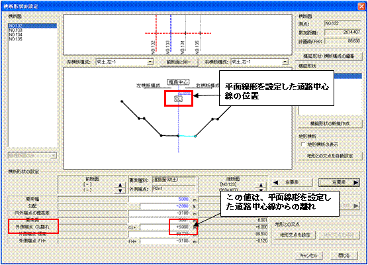Go to the right element with 右要素
The width and height of the screenshot is (368, 265).
coord(339,182)
